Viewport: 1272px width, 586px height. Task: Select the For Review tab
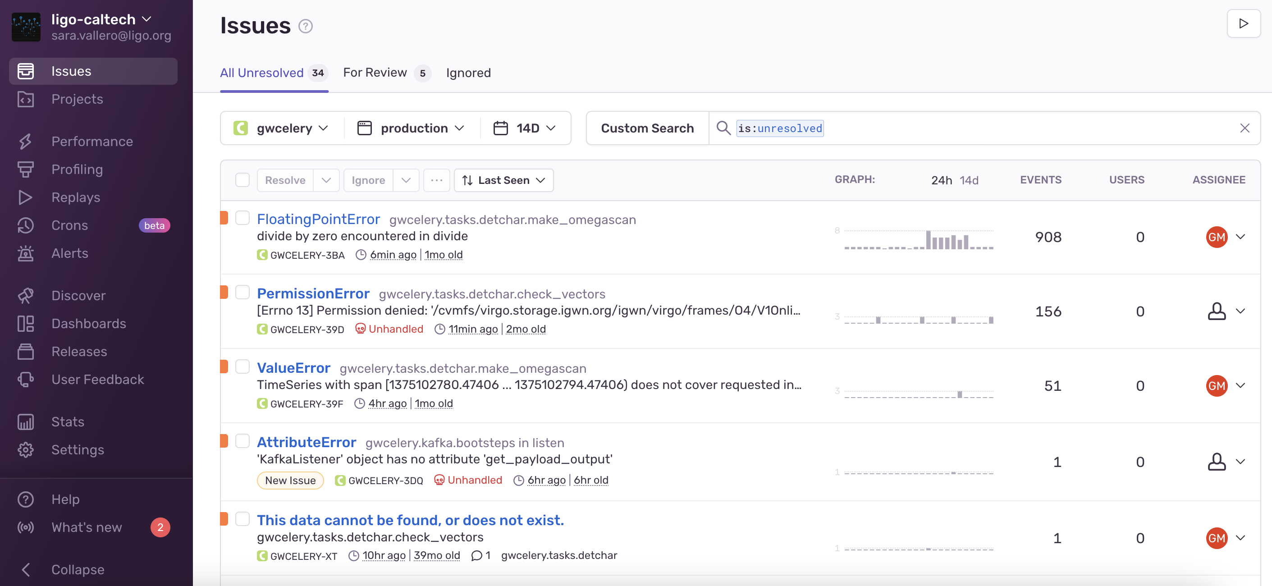[x=387, y=73]
